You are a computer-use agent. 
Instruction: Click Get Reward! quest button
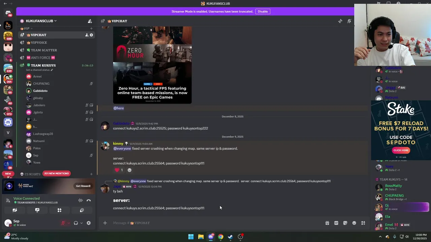point(83,186)
